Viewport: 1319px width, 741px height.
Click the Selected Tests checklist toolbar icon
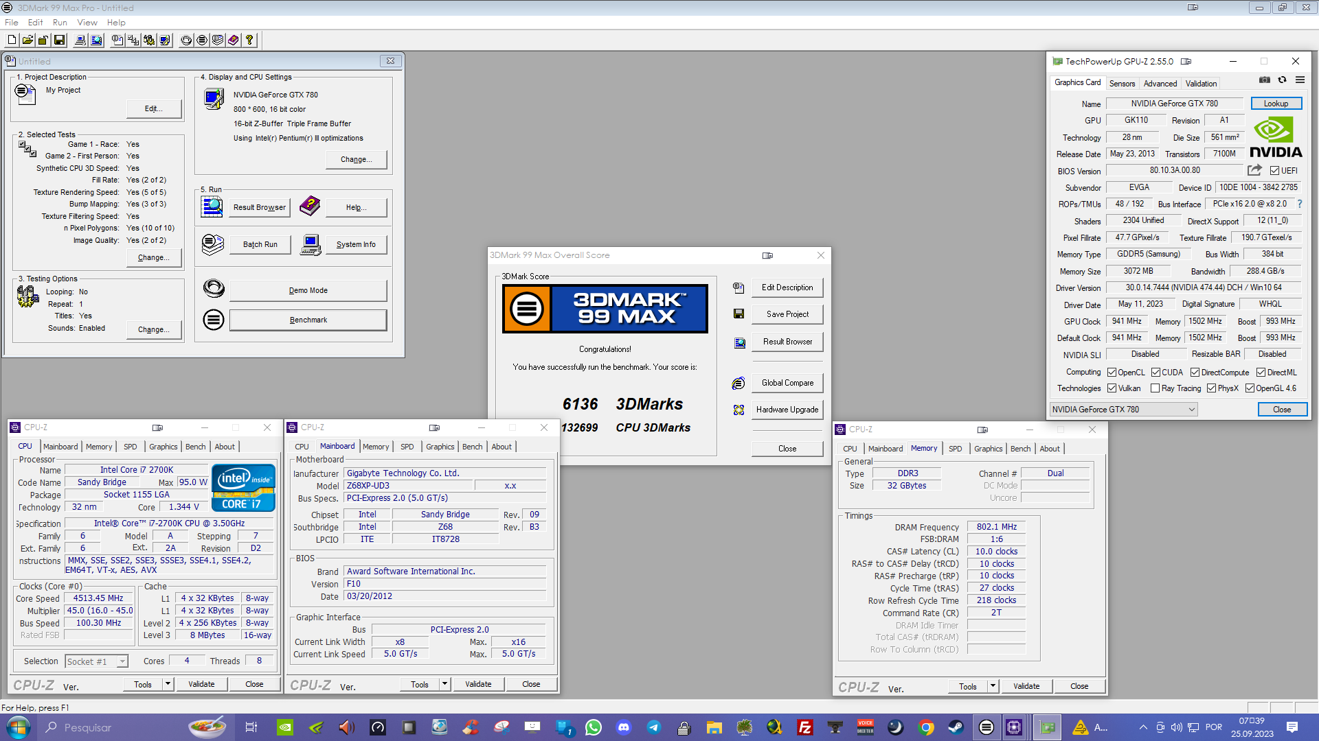pos(133,40)
